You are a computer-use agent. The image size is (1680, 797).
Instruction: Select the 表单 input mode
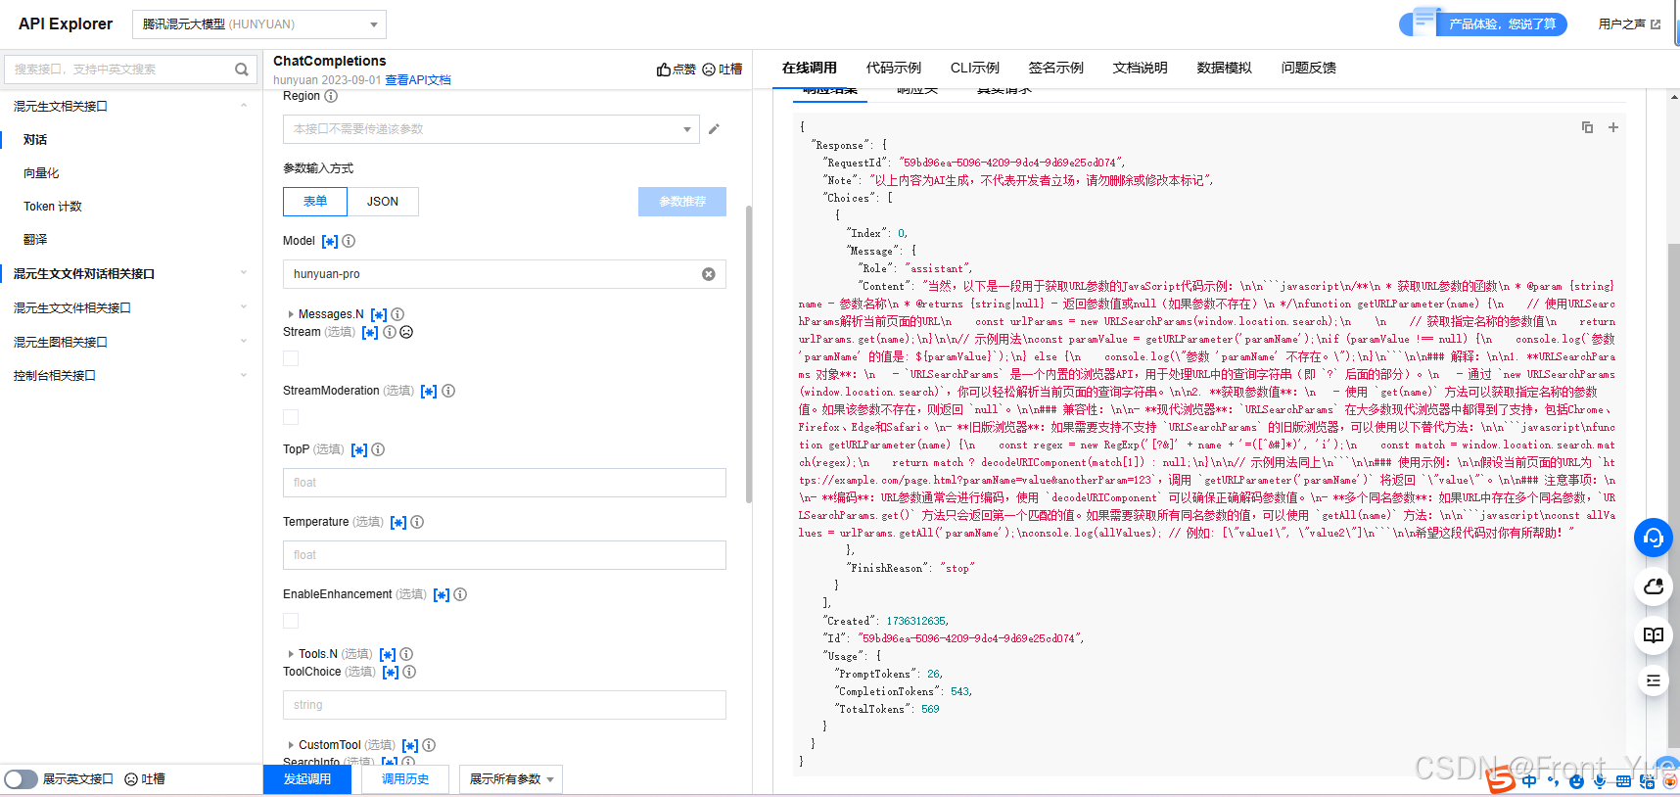pos(315,202)
